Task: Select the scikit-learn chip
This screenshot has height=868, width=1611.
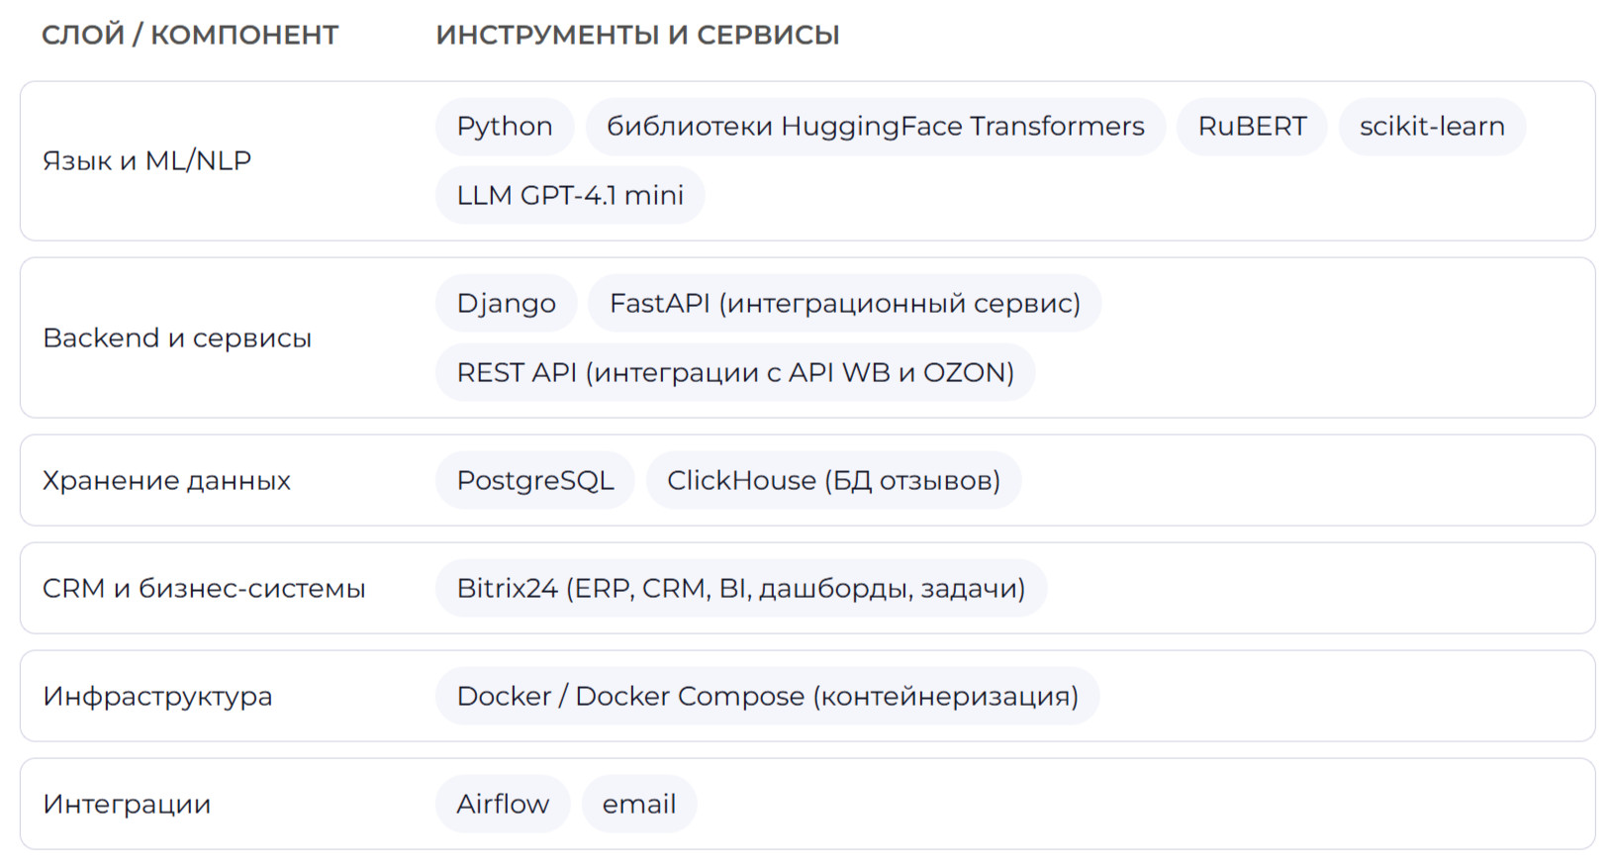Action: [x=1432, y=127]
